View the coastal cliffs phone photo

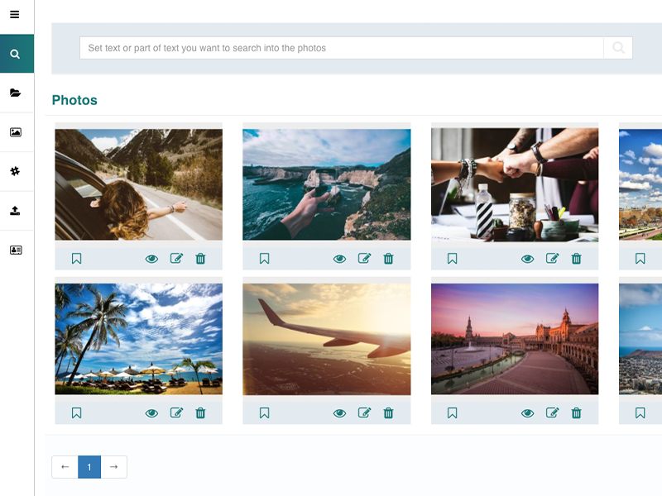[x=339, y=259]
